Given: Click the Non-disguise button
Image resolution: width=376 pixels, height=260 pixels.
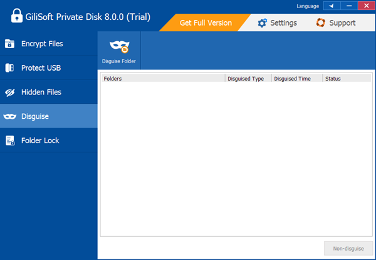Looking at the screenshot, I should (x=348, y=249).
